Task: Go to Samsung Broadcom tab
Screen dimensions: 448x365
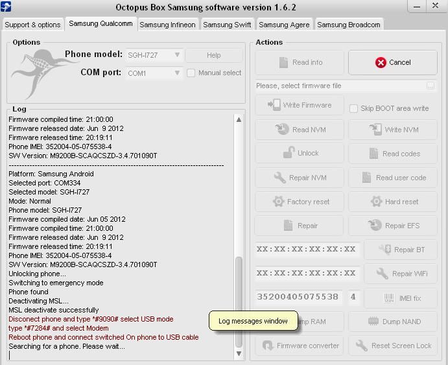Action: (x=349, y=25)
